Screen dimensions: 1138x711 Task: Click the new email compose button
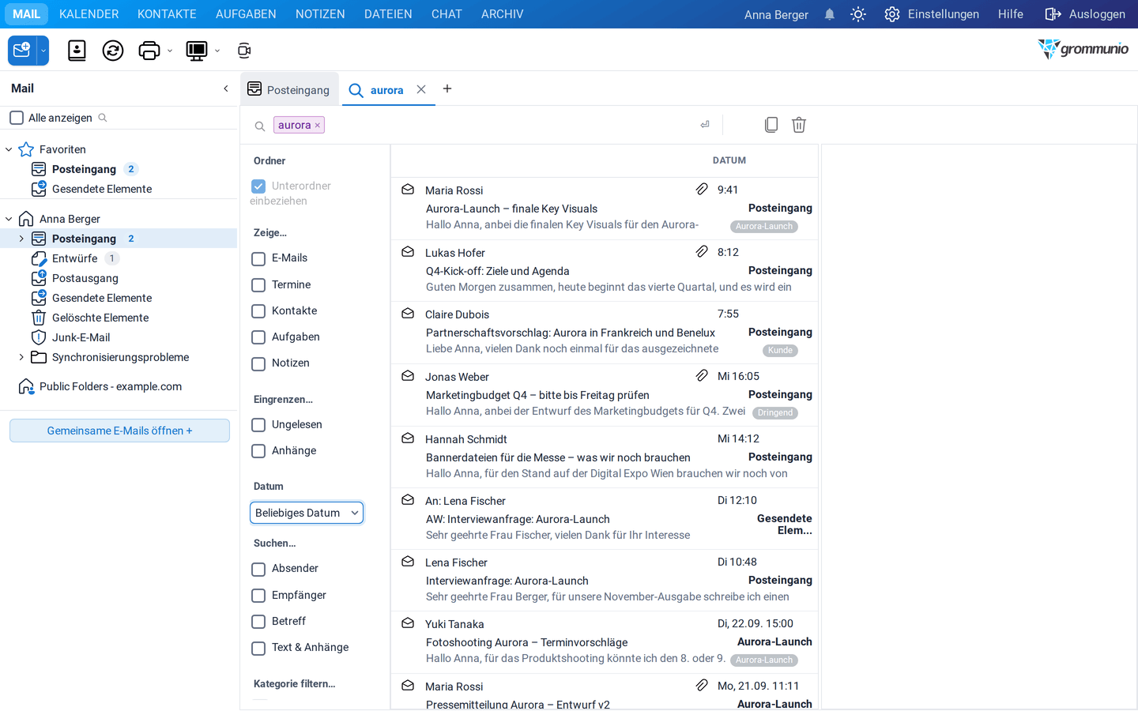(22, 51)
